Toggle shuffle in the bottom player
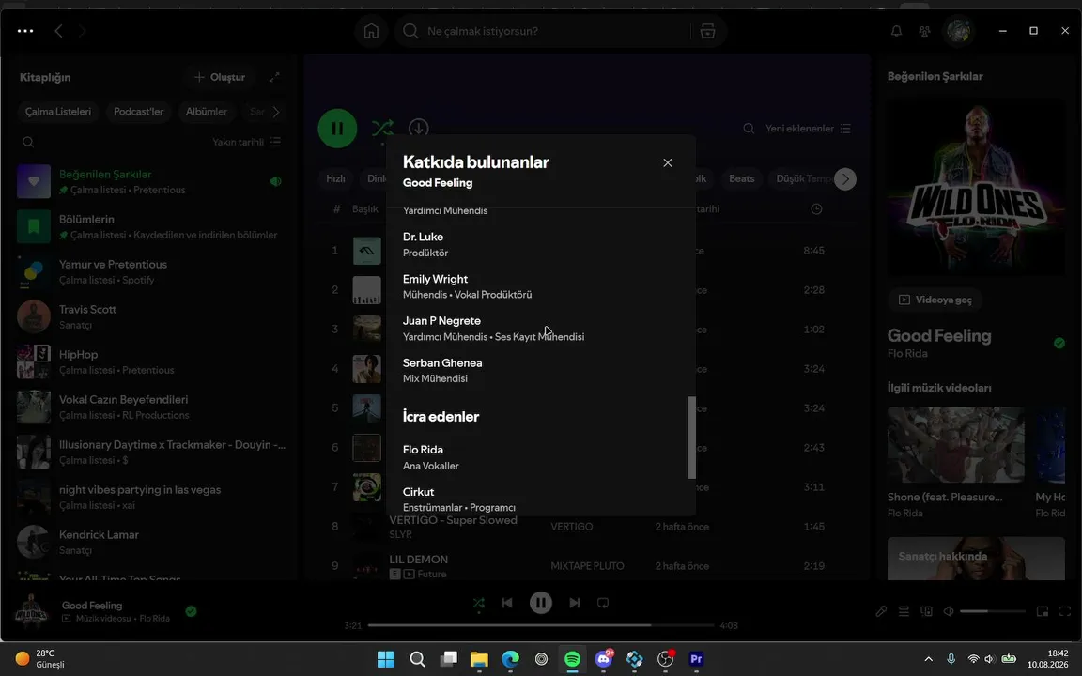Viewport: 1082px width, 676px height. point(478,603)
